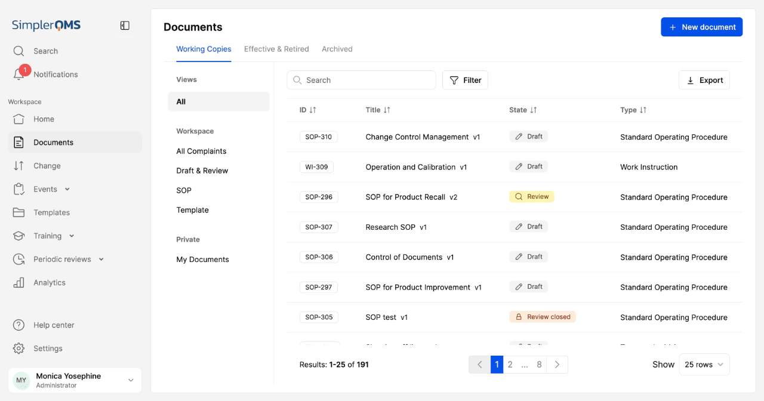Select the Draft & Review view
This screenshot has height=401, width=764.
(202, 171)
